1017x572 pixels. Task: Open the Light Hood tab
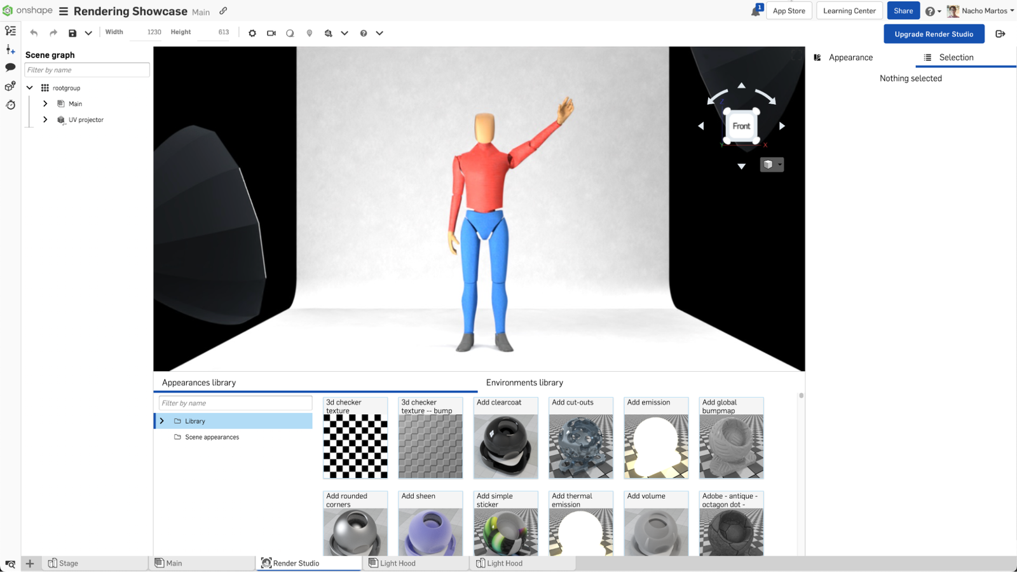point(399,563)
